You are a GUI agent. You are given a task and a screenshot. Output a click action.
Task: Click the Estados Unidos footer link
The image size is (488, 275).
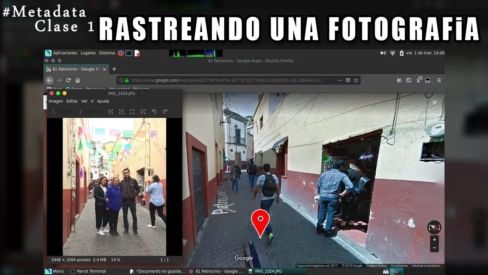click(376, 266)
